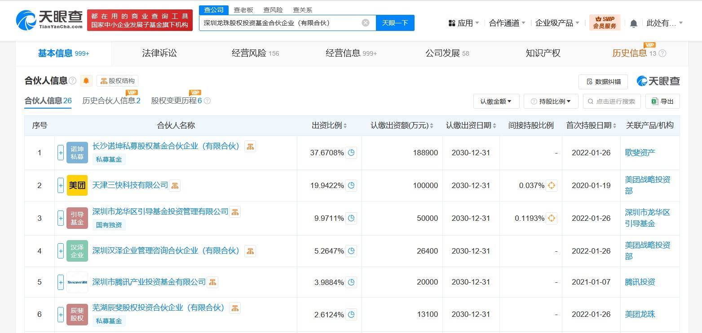Image resolution: width=702 pixels, height=333 pixels.
Task: Open the 持股比例 filter dropdown
Action: (x=551, y=101)
